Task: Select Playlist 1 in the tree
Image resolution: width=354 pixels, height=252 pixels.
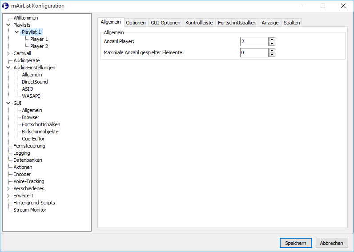Action: pyautogui.click(x=32, y=32)
